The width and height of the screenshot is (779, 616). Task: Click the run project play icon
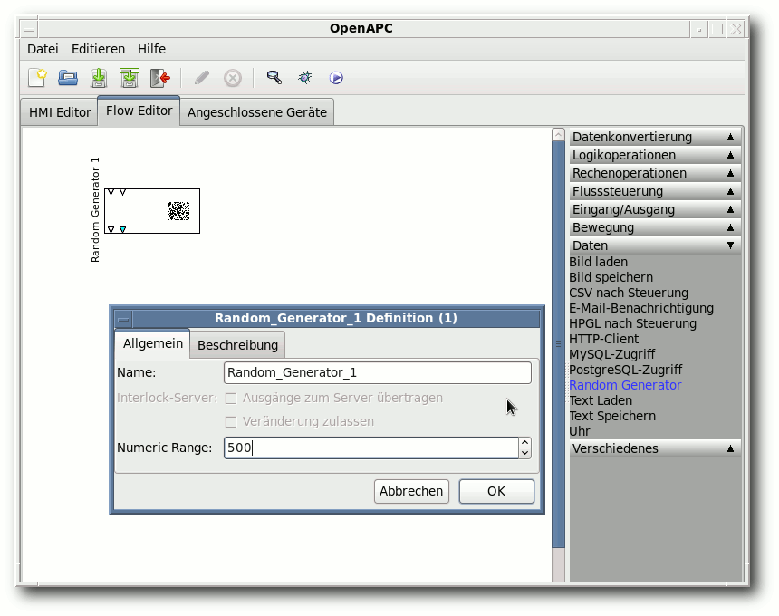(x=336, y=78)
